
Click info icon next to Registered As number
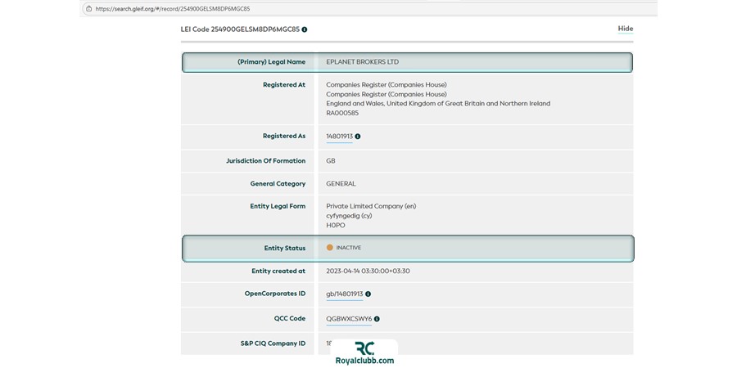pyautogui.click(x=358, y=137)
